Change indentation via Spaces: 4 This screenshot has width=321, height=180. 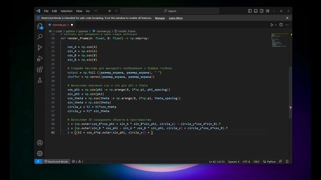234,161
